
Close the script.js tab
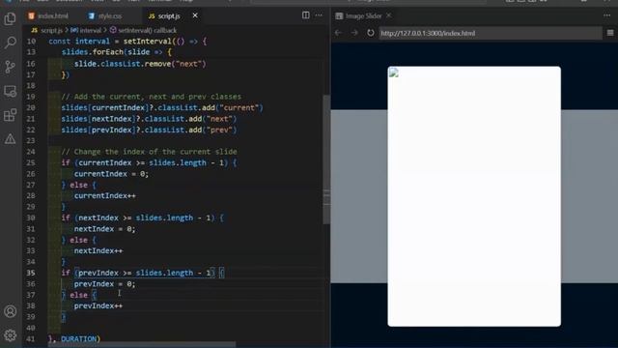click(195, 15)
